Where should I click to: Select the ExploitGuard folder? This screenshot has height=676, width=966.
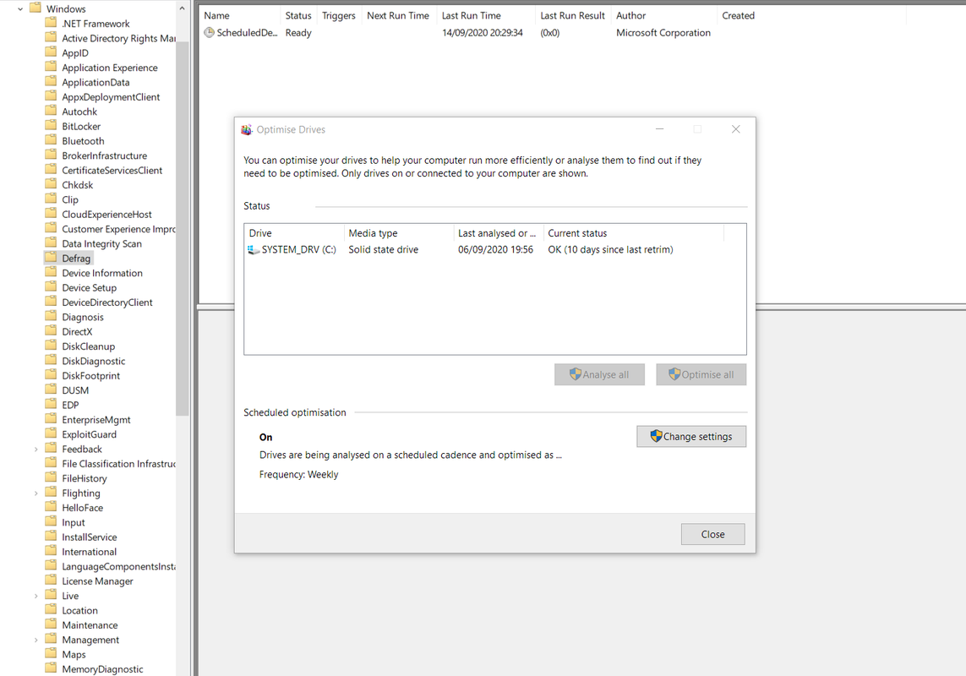click(89, 434)
